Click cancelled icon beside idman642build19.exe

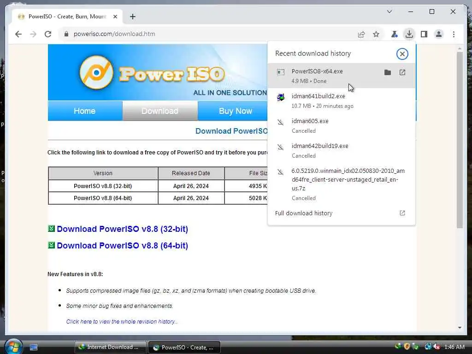pos(281,147)
